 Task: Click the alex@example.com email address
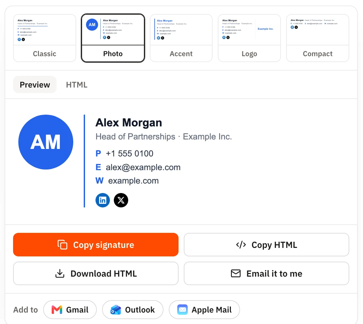pos(143,167)
